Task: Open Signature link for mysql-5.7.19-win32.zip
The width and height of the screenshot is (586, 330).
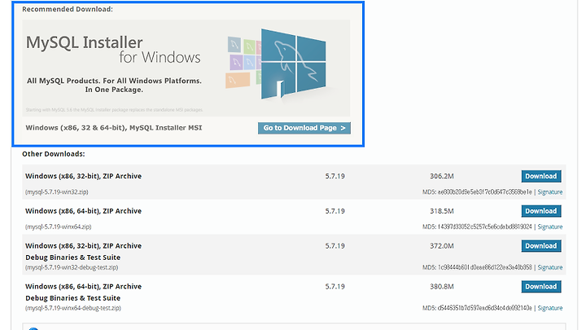Action: point(549,192)
